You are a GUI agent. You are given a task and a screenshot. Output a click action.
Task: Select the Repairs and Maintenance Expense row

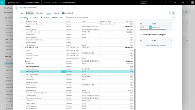[x=77, y=93]
